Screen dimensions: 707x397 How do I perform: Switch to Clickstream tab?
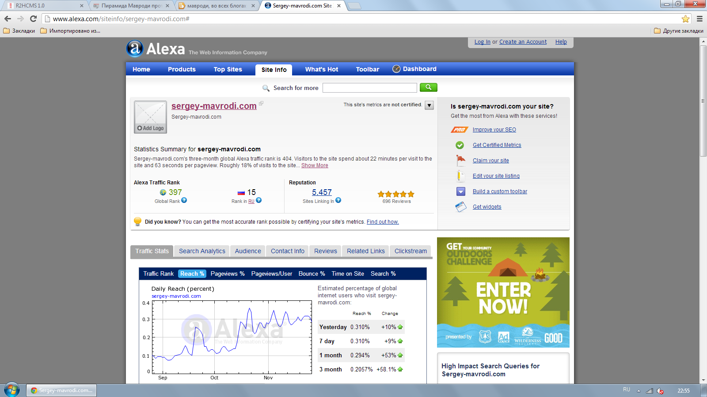[x=411, y=251]
